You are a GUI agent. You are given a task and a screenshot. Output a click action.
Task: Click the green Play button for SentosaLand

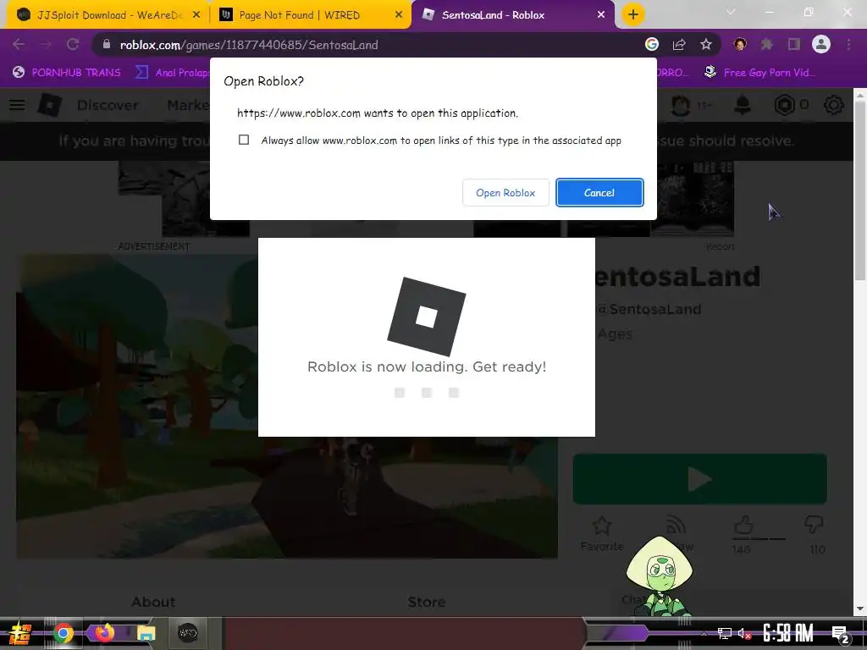[700, 479]
